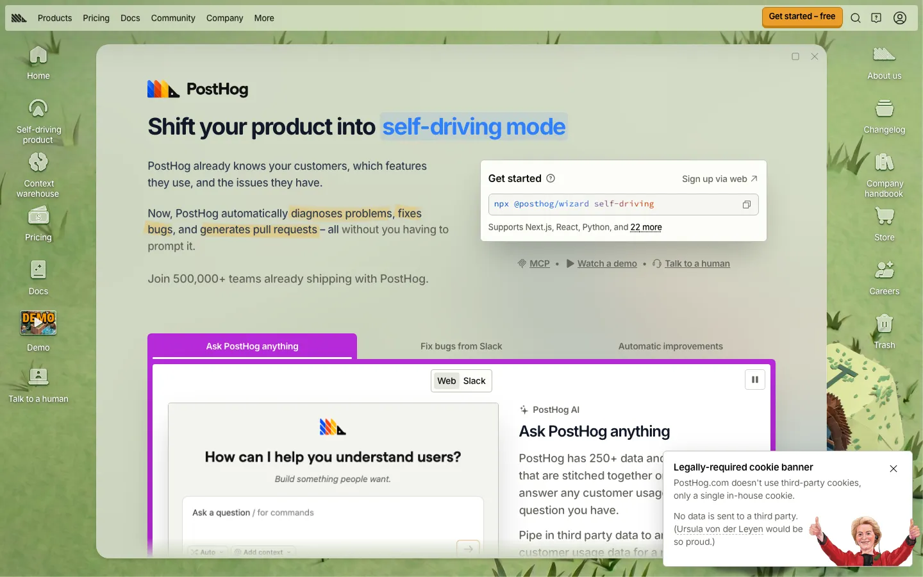This screenshot has height=577, width=923.
Task: Open the Docs desktop icon
Action: pos(38,278)
